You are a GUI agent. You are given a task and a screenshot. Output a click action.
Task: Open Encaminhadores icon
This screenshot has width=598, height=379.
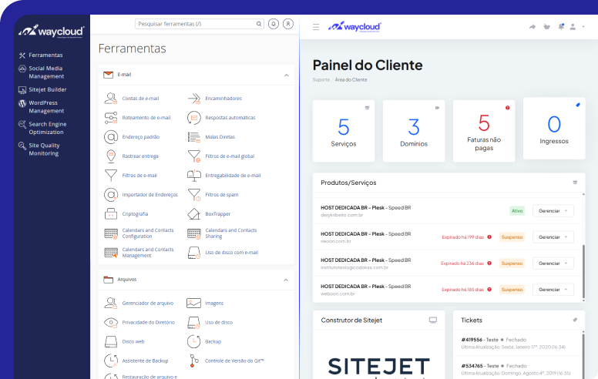tap(193, 99)
